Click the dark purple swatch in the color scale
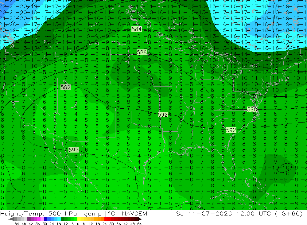The height and width of the screenshot is (225, 307). click(29, 219)
